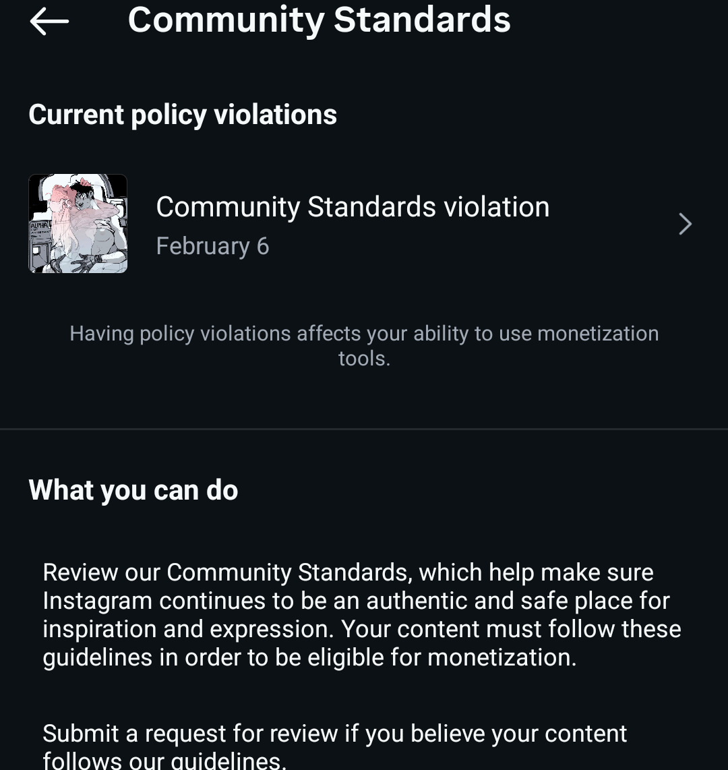This screenshot has width=728, height=770.
Task: Tap the What you can do heading
Action: tap(133, 490)
